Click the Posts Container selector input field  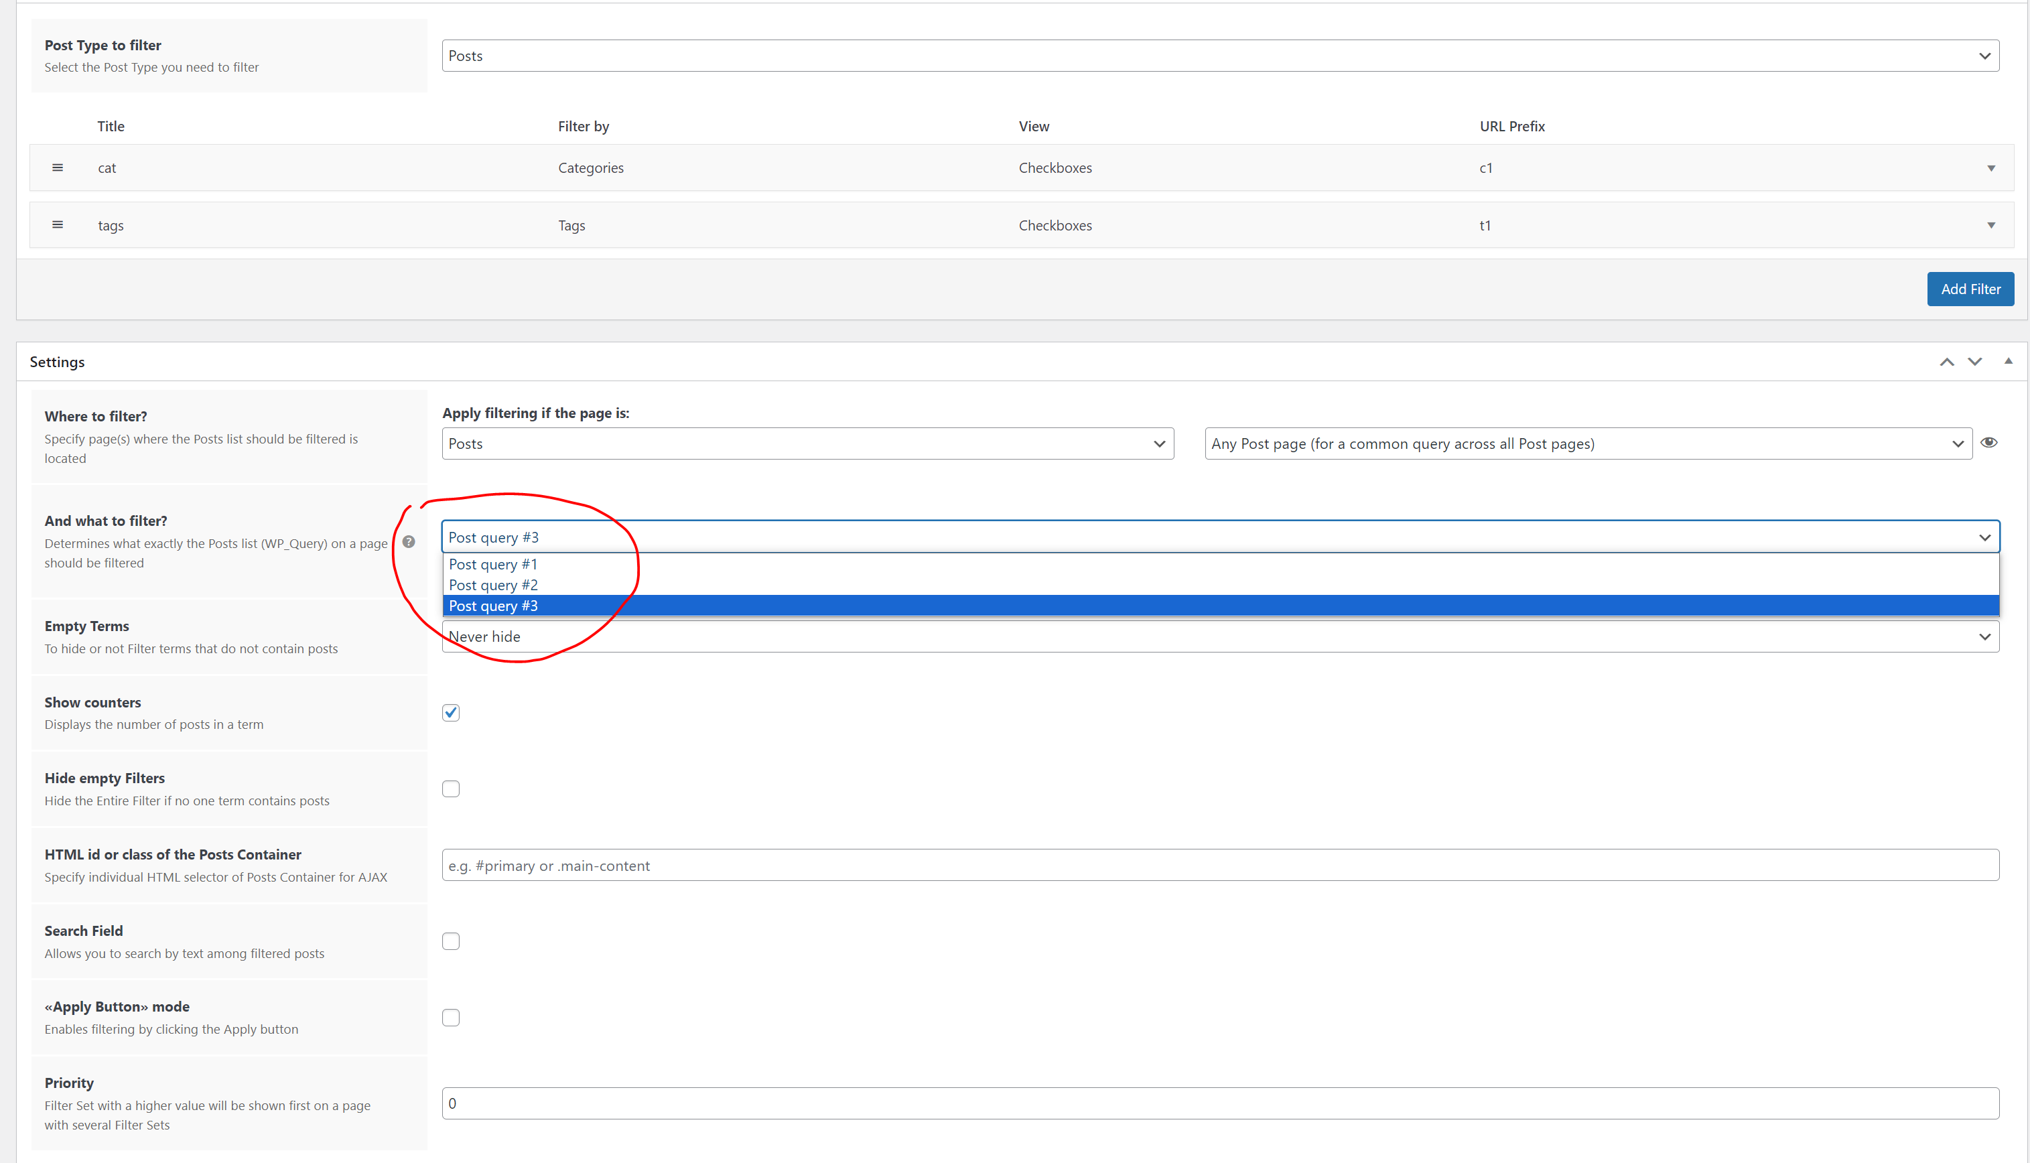tap(1220, 865)
